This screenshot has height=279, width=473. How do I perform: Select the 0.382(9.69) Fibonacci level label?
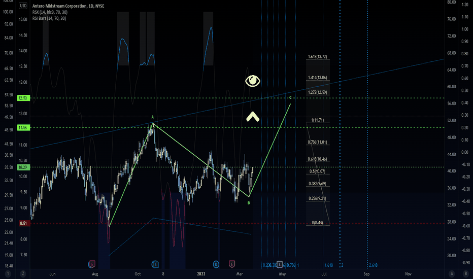point(317,184)
